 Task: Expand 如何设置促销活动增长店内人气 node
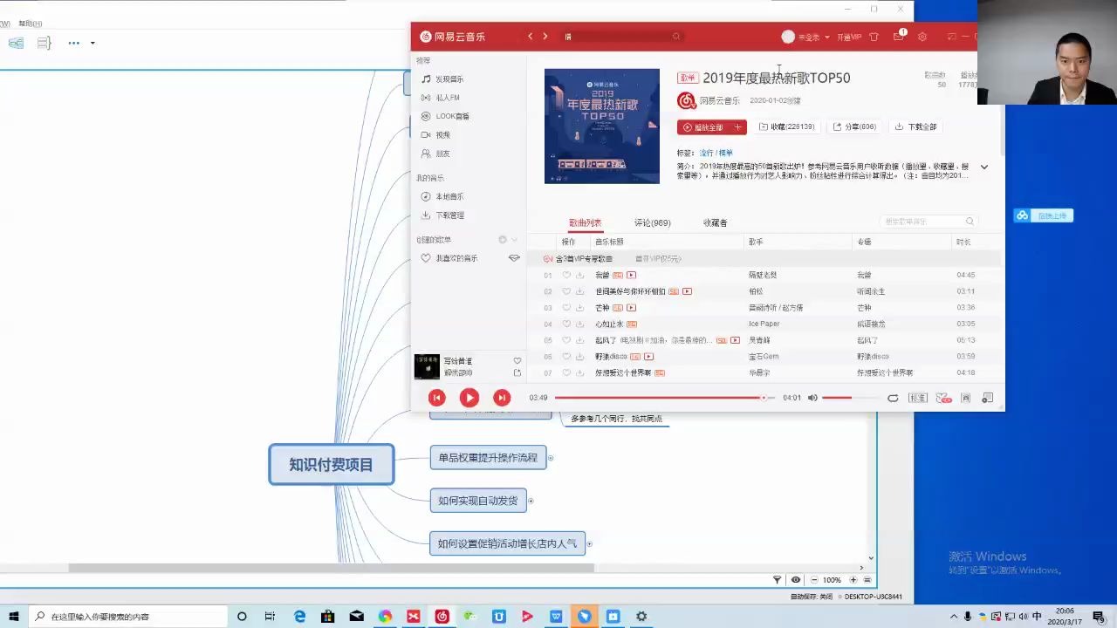[589, 543]
